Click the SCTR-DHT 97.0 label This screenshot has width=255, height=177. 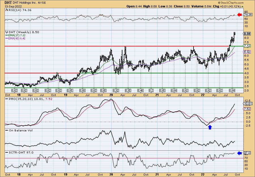[x=19, y=152]
